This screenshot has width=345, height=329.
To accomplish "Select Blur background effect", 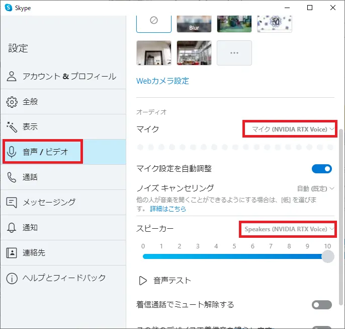I will [194, 24].
